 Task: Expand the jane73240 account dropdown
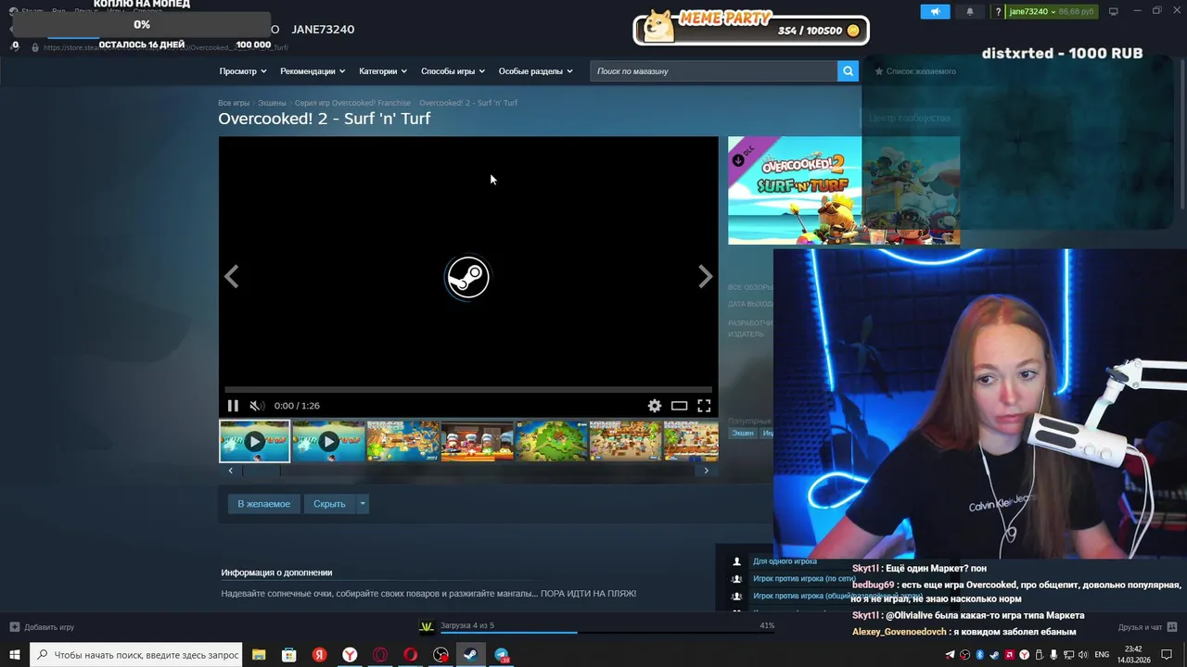(1053, 11)
